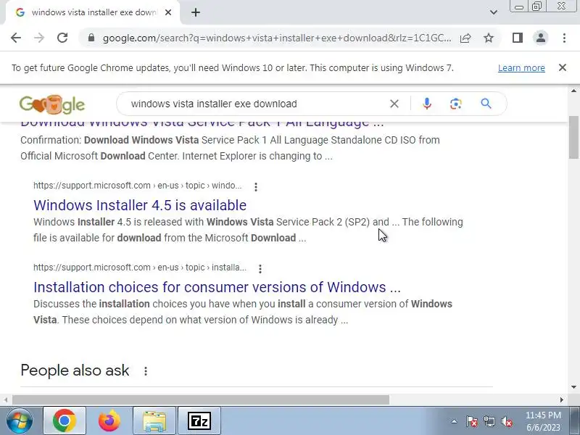The width and height of the screenshot is (580, 435).
Task: Select the windows vista installer browser tab
Action: click(x=93, y=12)
